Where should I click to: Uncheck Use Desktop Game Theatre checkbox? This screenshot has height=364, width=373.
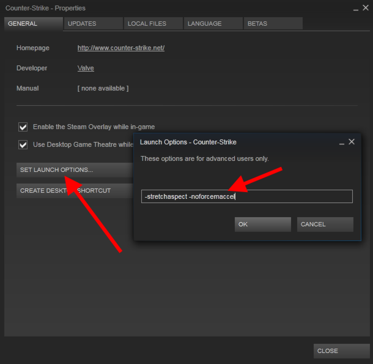point(23,145)
